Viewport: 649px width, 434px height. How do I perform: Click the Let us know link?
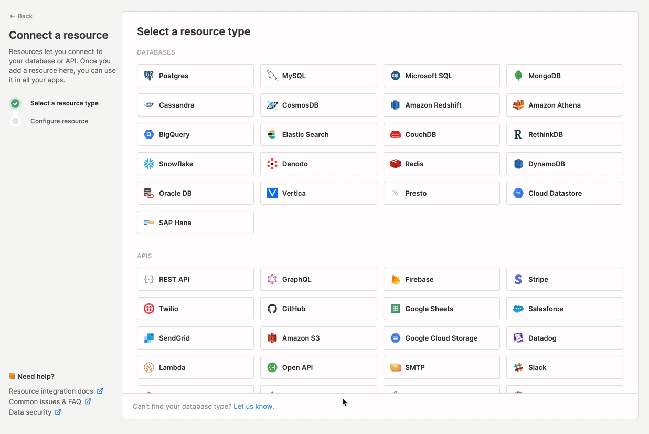coord(254,406)
